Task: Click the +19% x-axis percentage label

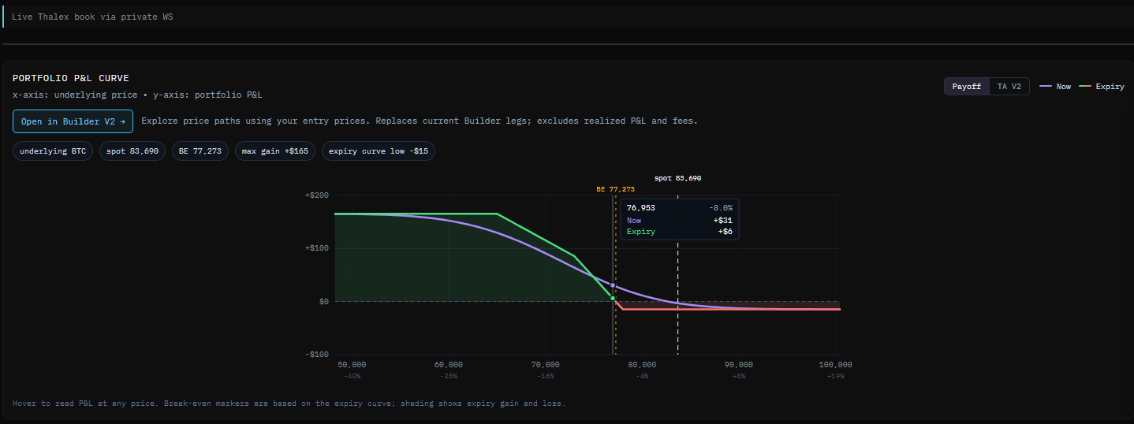Action: pyautogui.click(x=836, y=376)
